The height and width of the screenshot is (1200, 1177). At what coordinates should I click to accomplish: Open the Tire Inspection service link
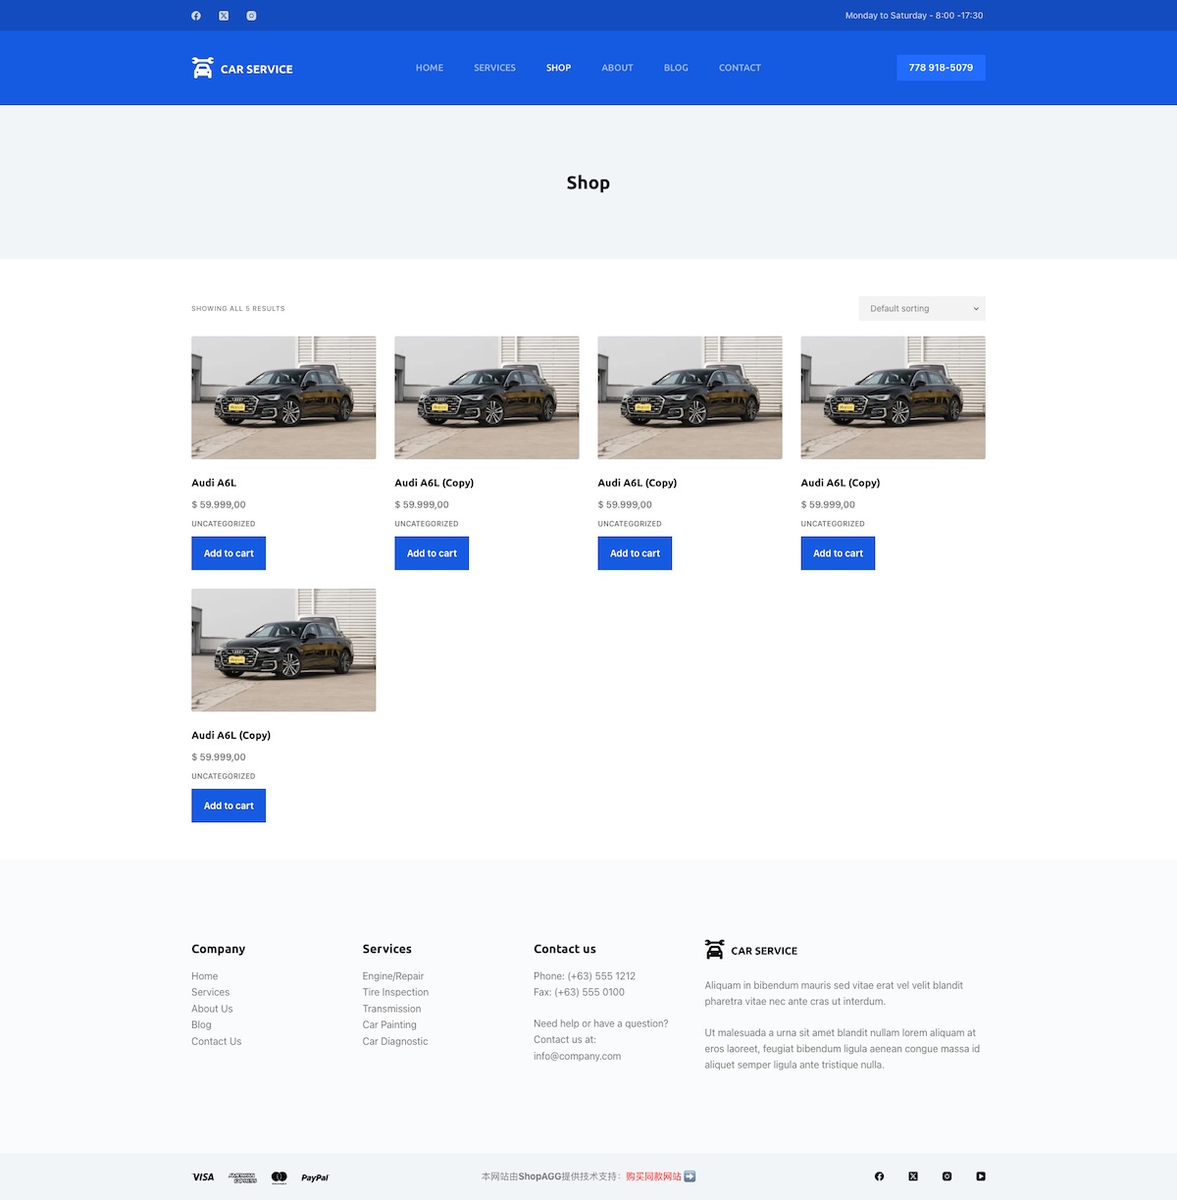(395, 992)
